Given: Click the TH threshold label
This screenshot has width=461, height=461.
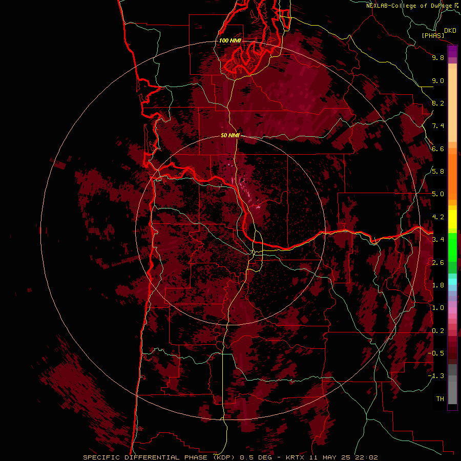Looking at the screenshot, I should 440,399.
